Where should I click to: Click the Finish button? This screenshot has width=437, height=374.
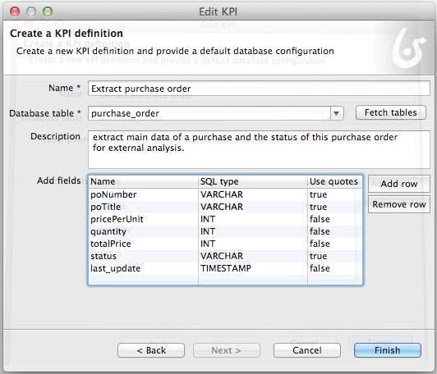coord(388,350)
